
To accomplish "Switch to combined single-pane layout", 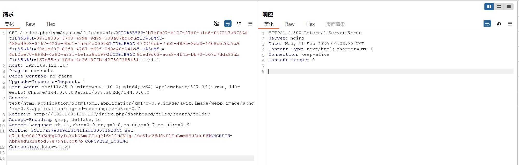I will click(508, 7).
